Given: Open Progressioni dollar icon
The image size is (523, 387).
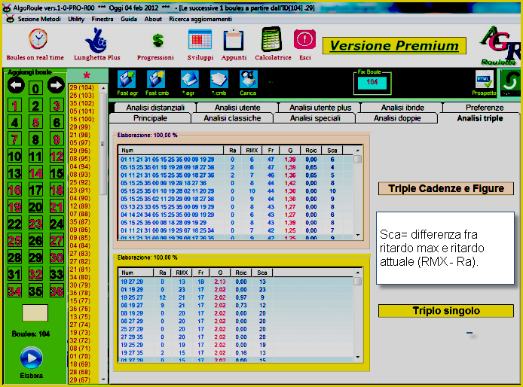Looking at the screenshot, I should [x=158, y=41].
